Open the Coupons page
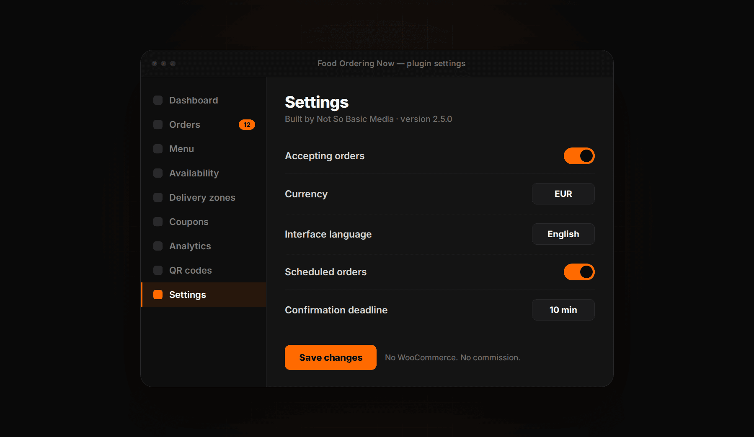Viewport: 754px width, 437px height. (x=204, y=222)
